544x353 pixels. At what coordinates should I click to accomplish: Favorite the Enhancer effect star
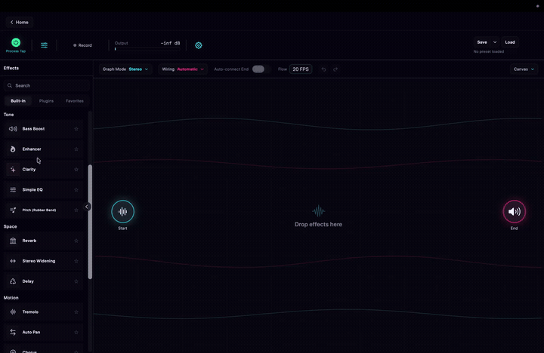76,149
